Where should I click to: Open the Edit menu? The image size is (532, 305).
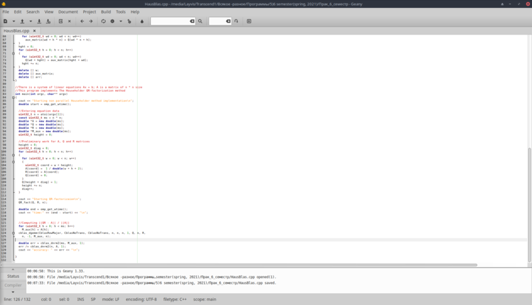[x=18, y=11]
